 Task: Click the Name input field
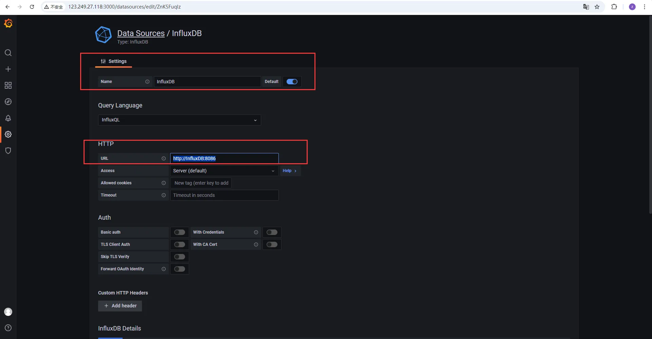[207, 82]
